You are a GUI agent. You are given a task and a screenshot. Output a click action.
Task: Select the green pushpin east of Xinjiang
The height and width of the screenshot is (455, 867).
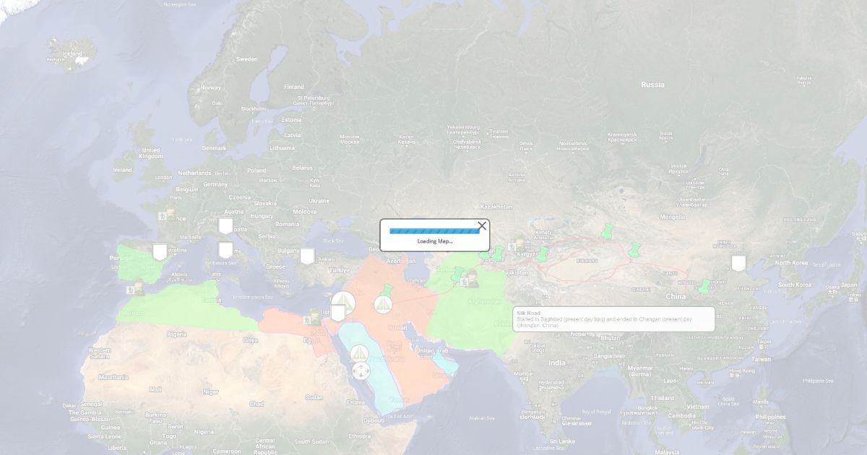634,250
